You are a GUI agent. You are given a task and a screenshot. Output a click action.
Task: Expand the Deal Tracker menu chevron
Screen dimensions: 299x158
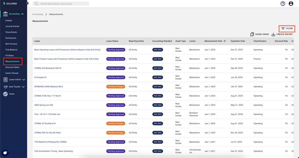click(x=23, y=87)
